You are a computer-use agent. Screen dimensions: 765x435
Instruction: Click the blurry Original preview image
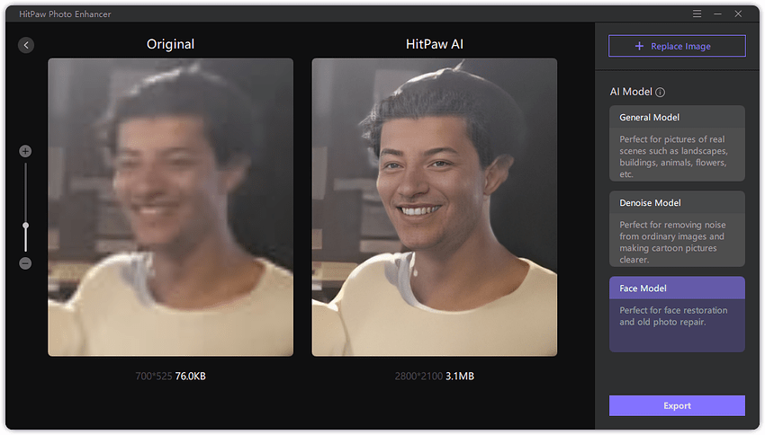170,207
